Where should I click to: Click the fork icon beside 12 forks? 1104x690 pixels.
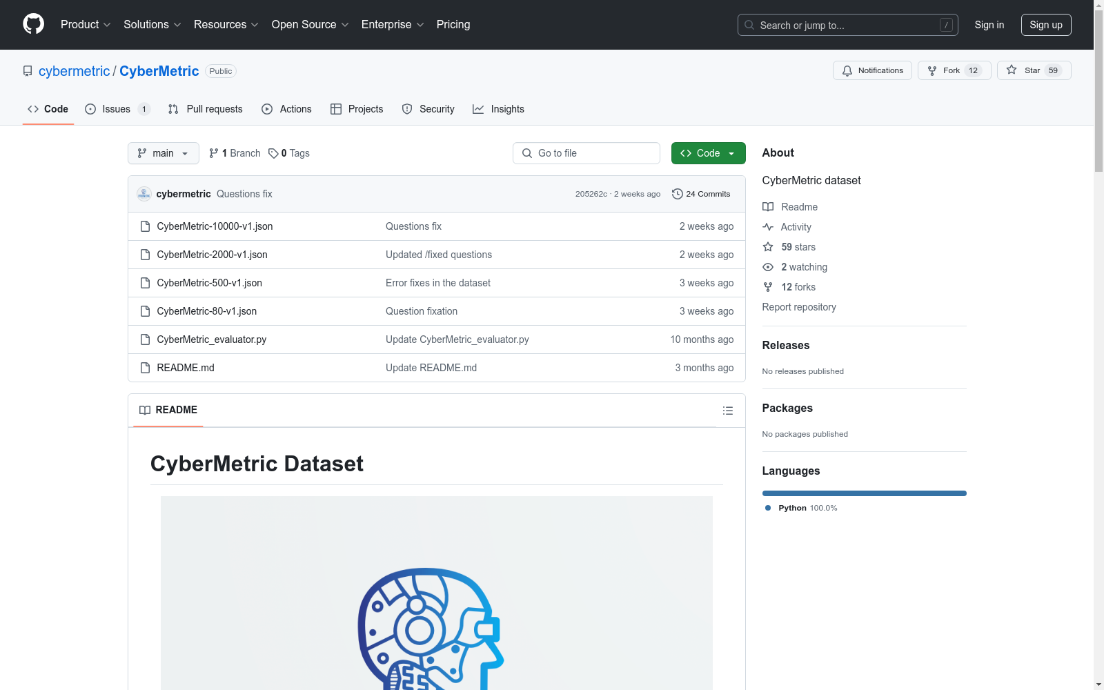point(768,287)
